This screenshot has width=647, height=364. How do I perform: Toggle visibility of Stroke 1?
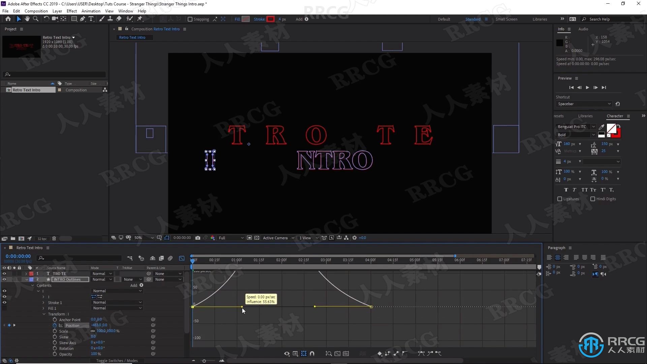[4, 303]
